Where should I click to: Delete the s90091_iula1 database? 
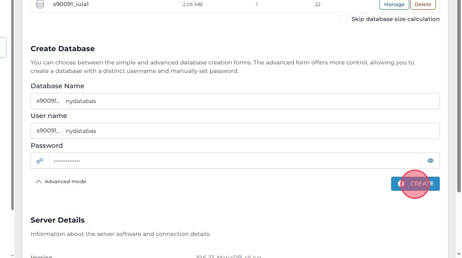pos(423,5)
